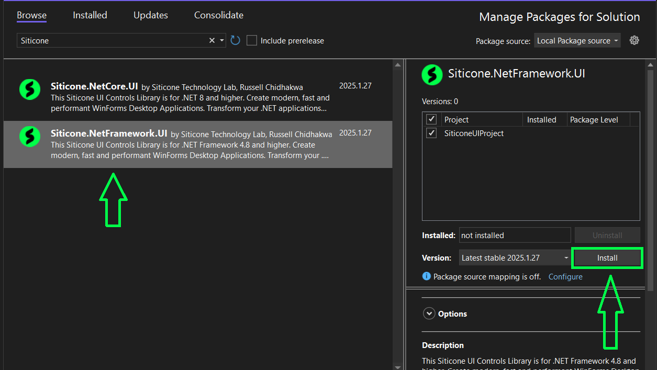The height and width of the screenshot is (370, 657).
Task: Click the Siticone logo in details pane
Action: pos(432,74)
